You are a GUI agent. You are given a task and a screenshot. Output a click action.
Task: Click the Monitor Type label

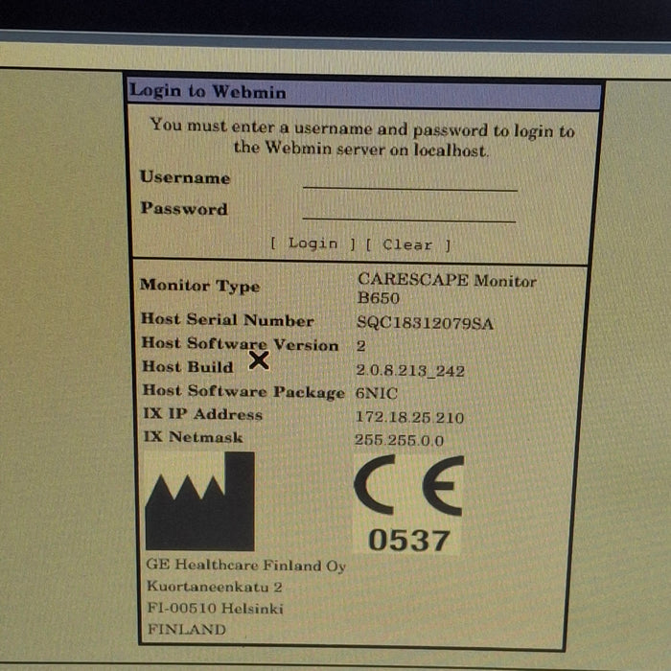199,286
